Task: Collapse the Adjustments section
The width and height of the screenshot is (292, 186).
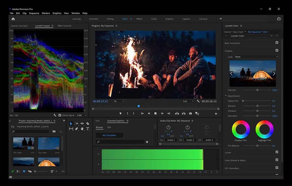Action: click(226, 96)
